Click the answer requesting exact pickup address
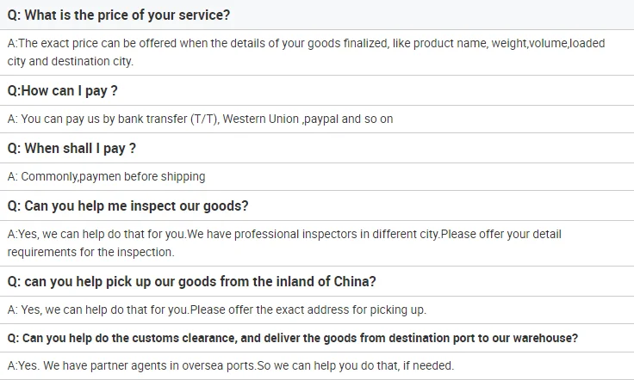 point(217,310)
